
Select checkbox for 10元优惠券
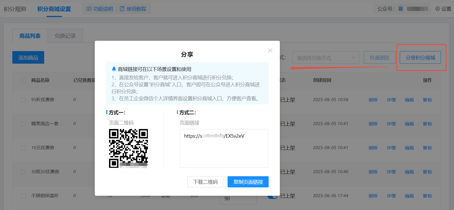click(23, 148)
